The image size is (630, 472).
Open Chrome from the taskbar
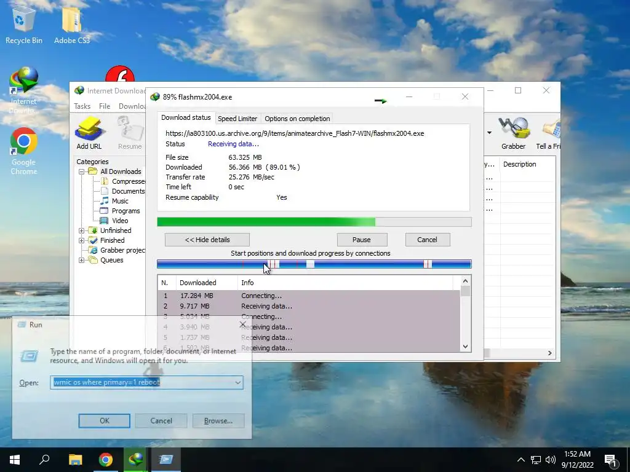(x=106, y=460)
